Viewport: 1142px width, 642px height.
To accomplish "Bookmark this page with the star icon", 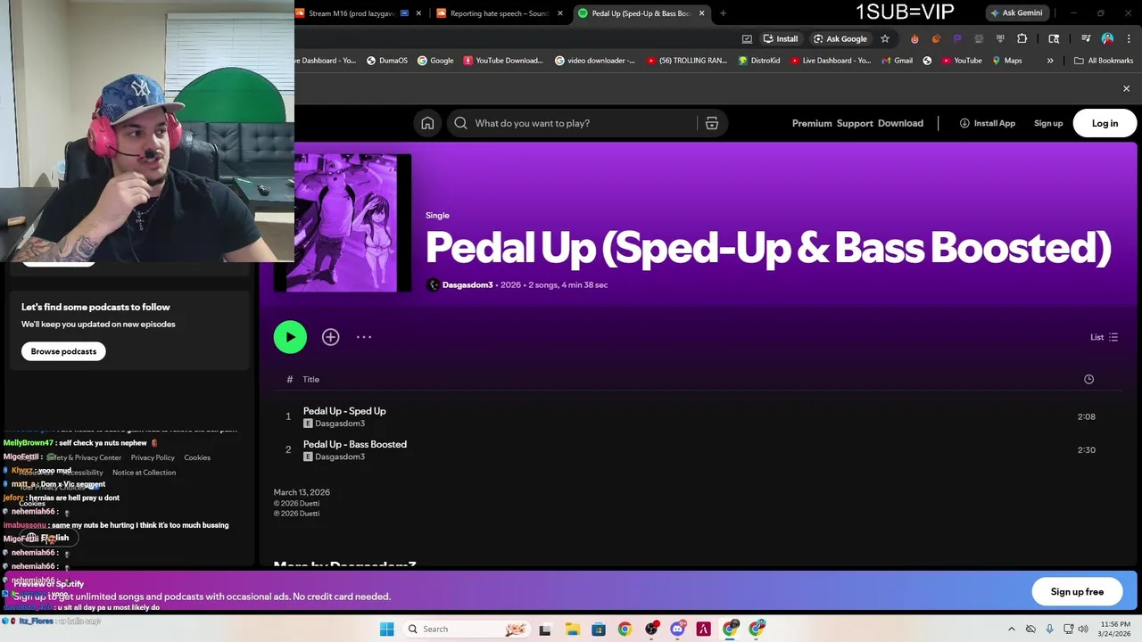I will (x=885, y=38).
